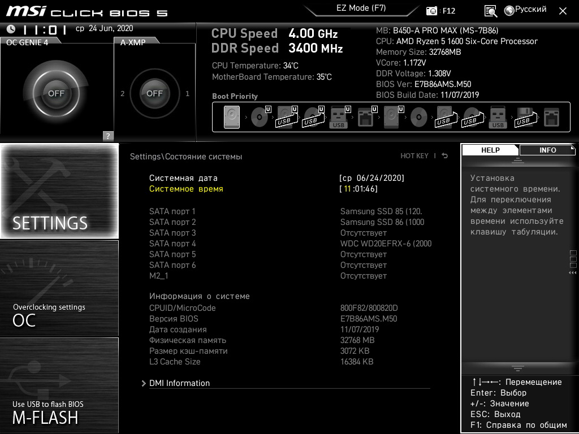The image size is (579, 434).
Task: Open the SETTINGS menu tile
Action: pyautogui.click(x=59, y=191)
